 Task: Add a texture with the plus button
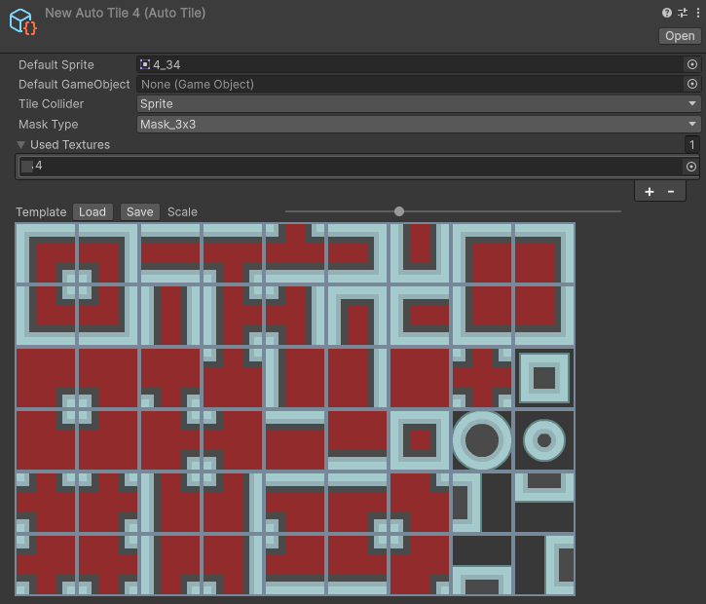click(649, 192)
